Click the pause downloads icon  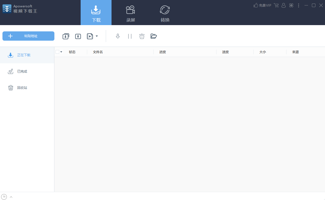(x=130, y=36)
